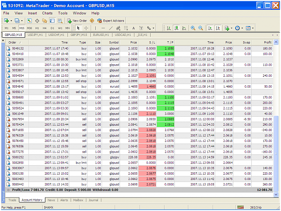Open the Mailbox terminal tab

tap(78, 200)
